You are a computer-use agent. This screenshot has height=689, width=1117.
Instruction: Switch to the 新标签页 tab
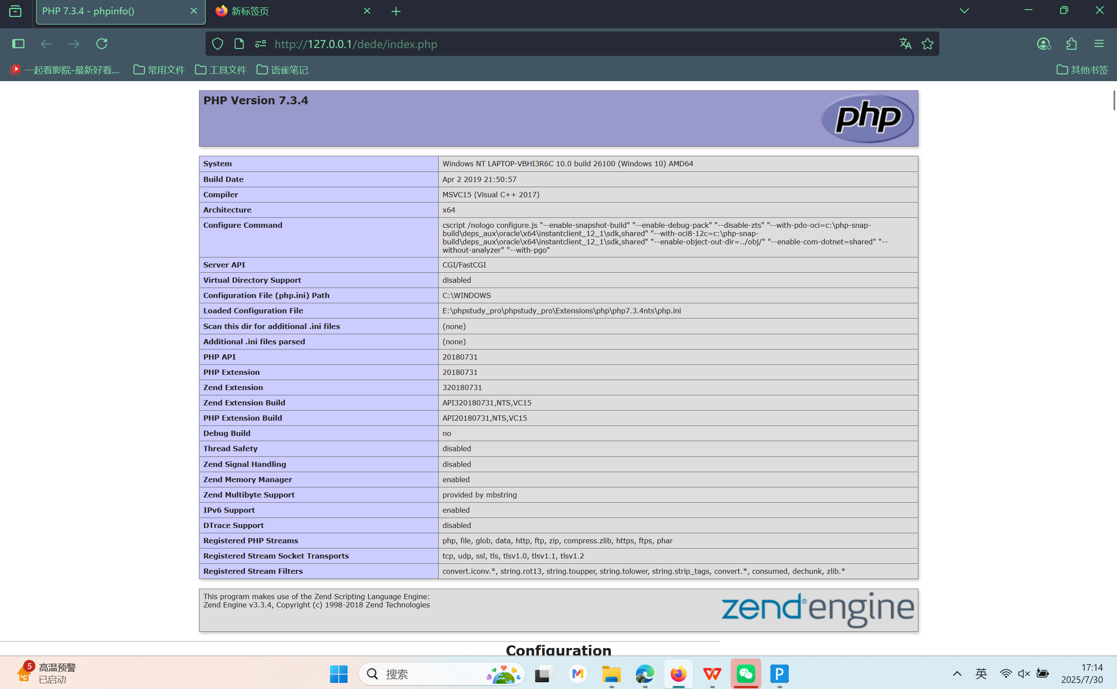pos(292,11)
